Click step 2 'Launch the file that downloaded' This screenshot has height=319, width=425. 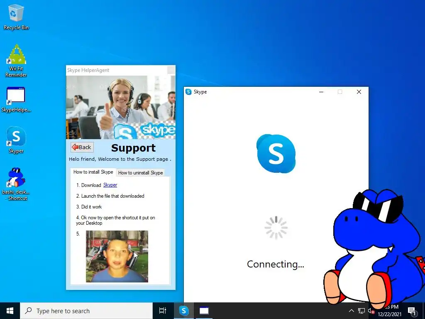(x=110, y=196)
